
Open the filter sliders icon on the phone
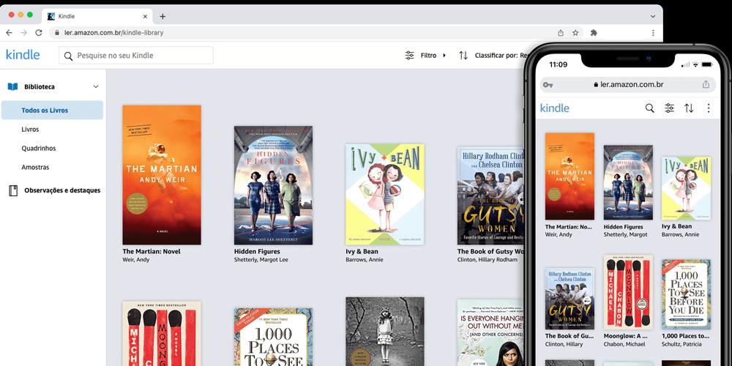669,108
